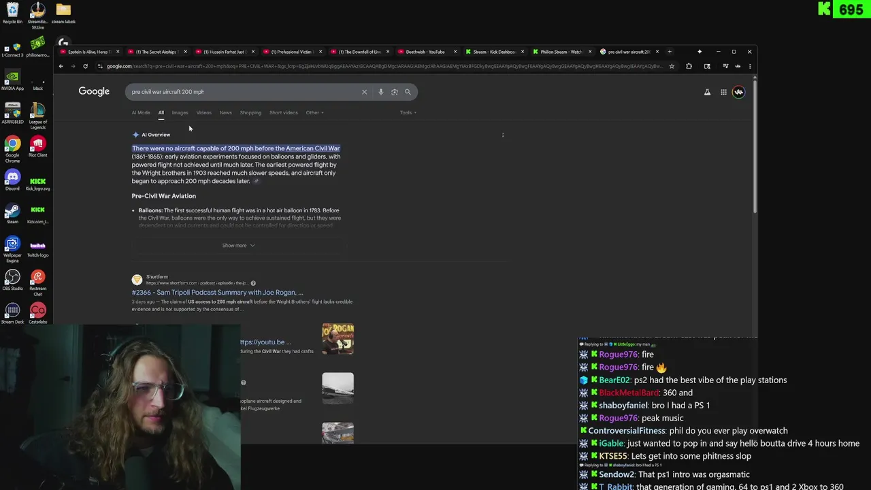
Task: Click the AI Overview citation link icon
Action: (x=257, y=181)
